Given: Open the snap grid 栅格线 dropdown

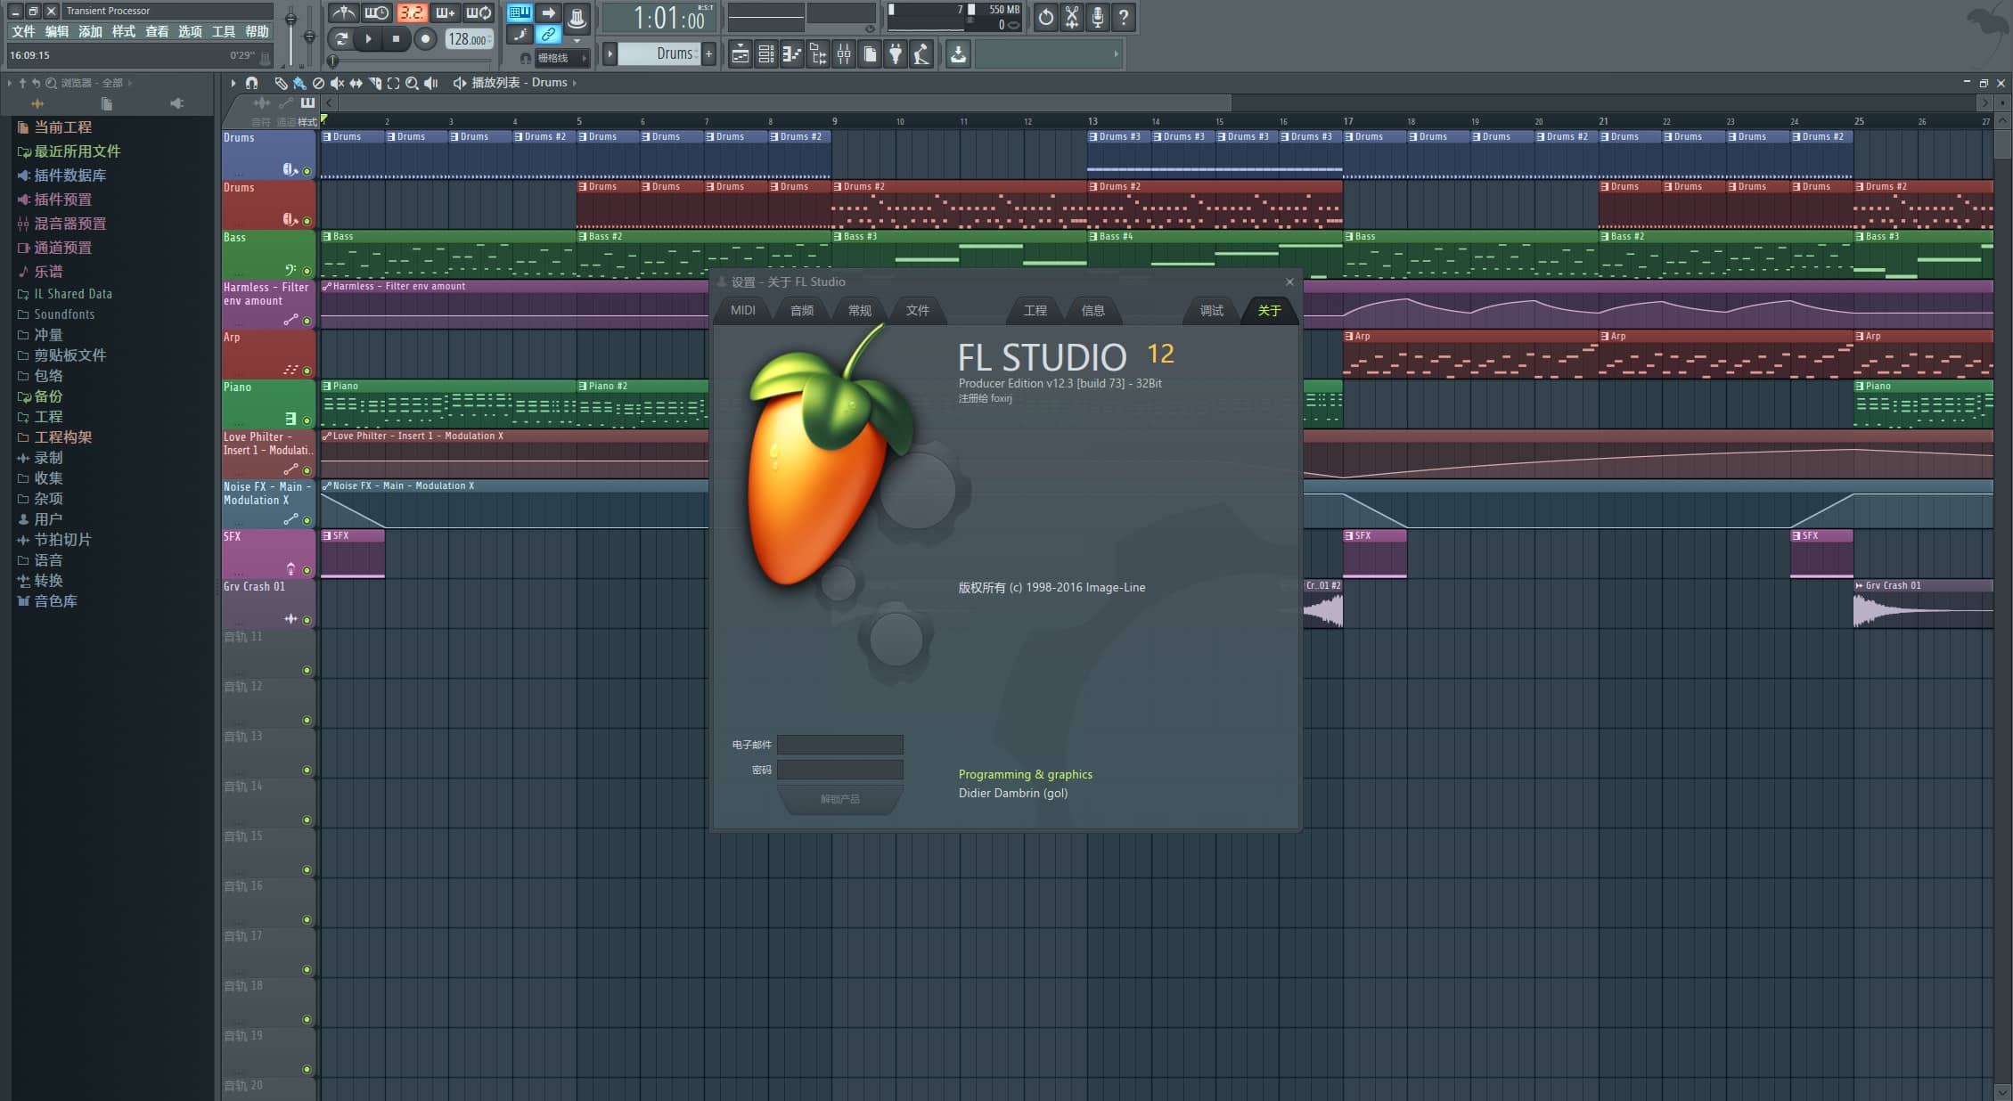Looking at the screenshot, I should tap(561, 58).
